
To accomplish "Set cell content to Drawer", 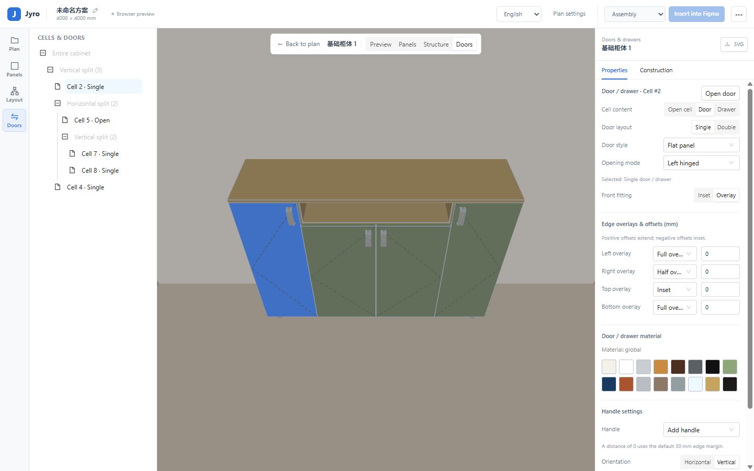I will (726, 109).
